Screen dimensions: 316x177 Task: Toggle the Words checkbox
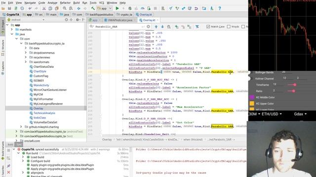click(x=229, y=27)
